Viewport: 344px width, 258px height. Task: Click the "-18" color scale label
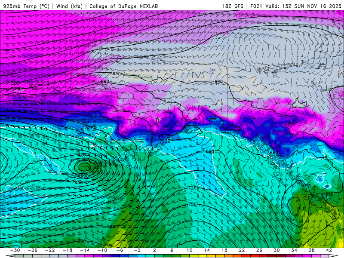pos(68,250)
